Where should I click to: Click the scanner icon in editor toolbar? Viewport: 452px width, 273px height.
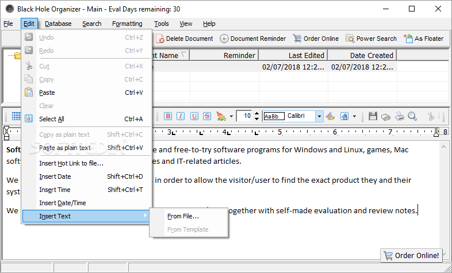tap(386, 117)
